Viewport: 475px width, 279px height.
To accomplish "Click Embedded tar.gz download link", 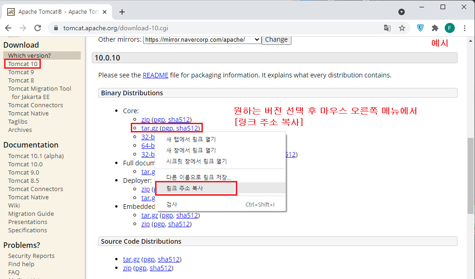I will 149,215.
